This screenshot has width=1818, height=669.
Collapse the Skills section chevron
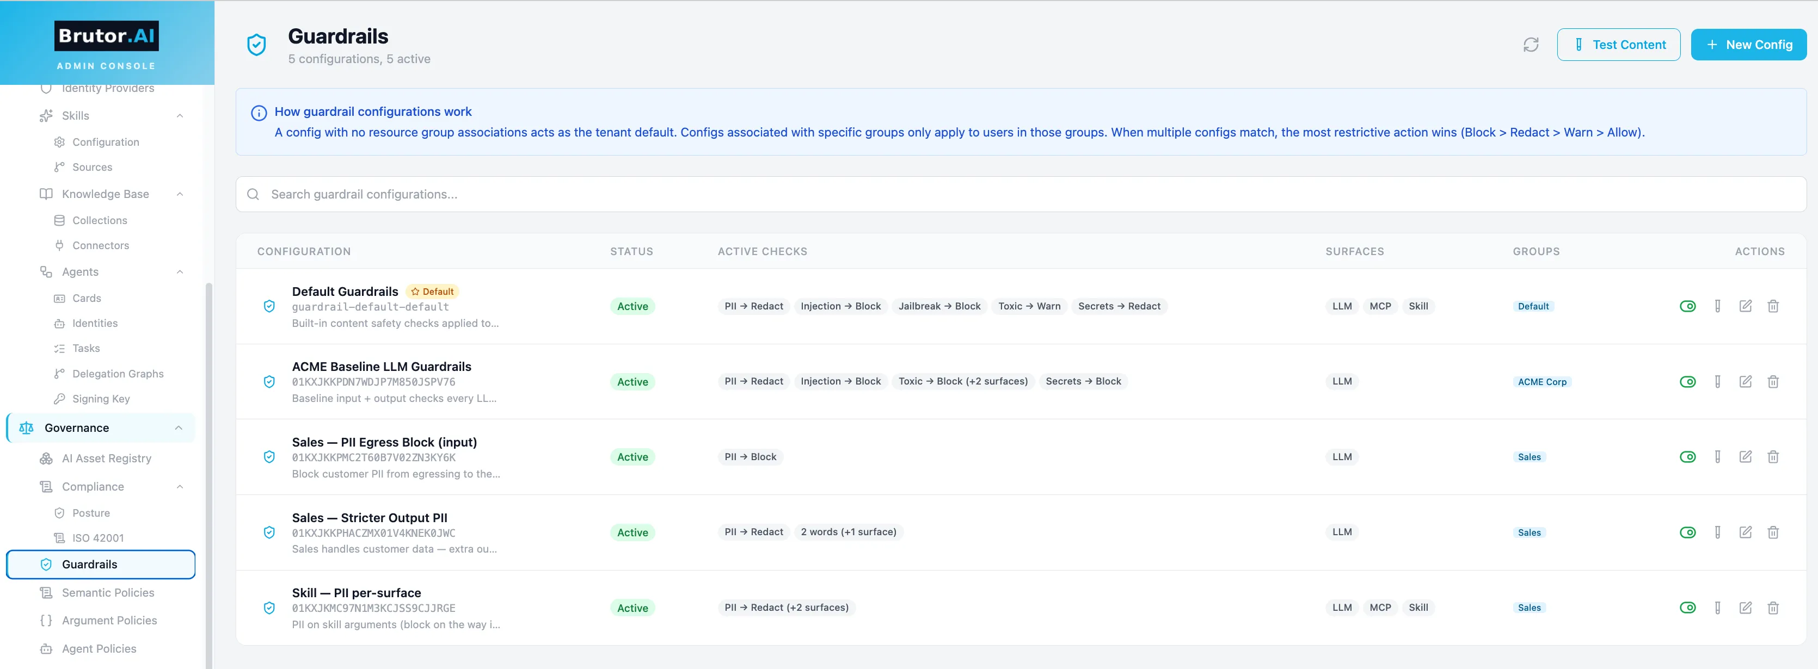[x=180, y=116]
